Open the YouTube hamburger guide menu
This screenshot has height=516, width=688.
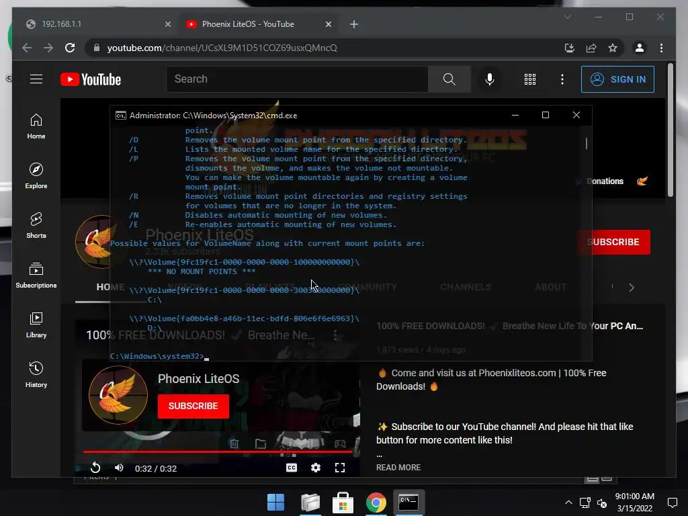click(36, 79)
